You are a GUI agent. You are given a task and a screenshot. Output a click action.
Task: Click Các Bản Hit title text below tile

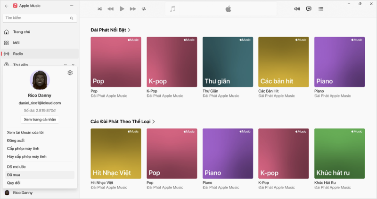coord(268,91)
